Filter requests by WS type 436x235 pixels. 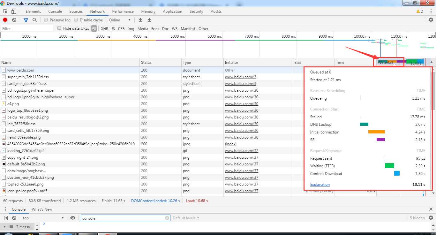click(175, 28)
